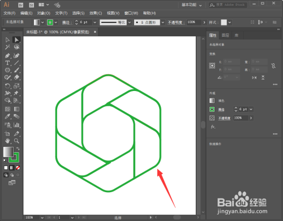
Task: Activate the Type tool
Action: [x=7, y=63]
